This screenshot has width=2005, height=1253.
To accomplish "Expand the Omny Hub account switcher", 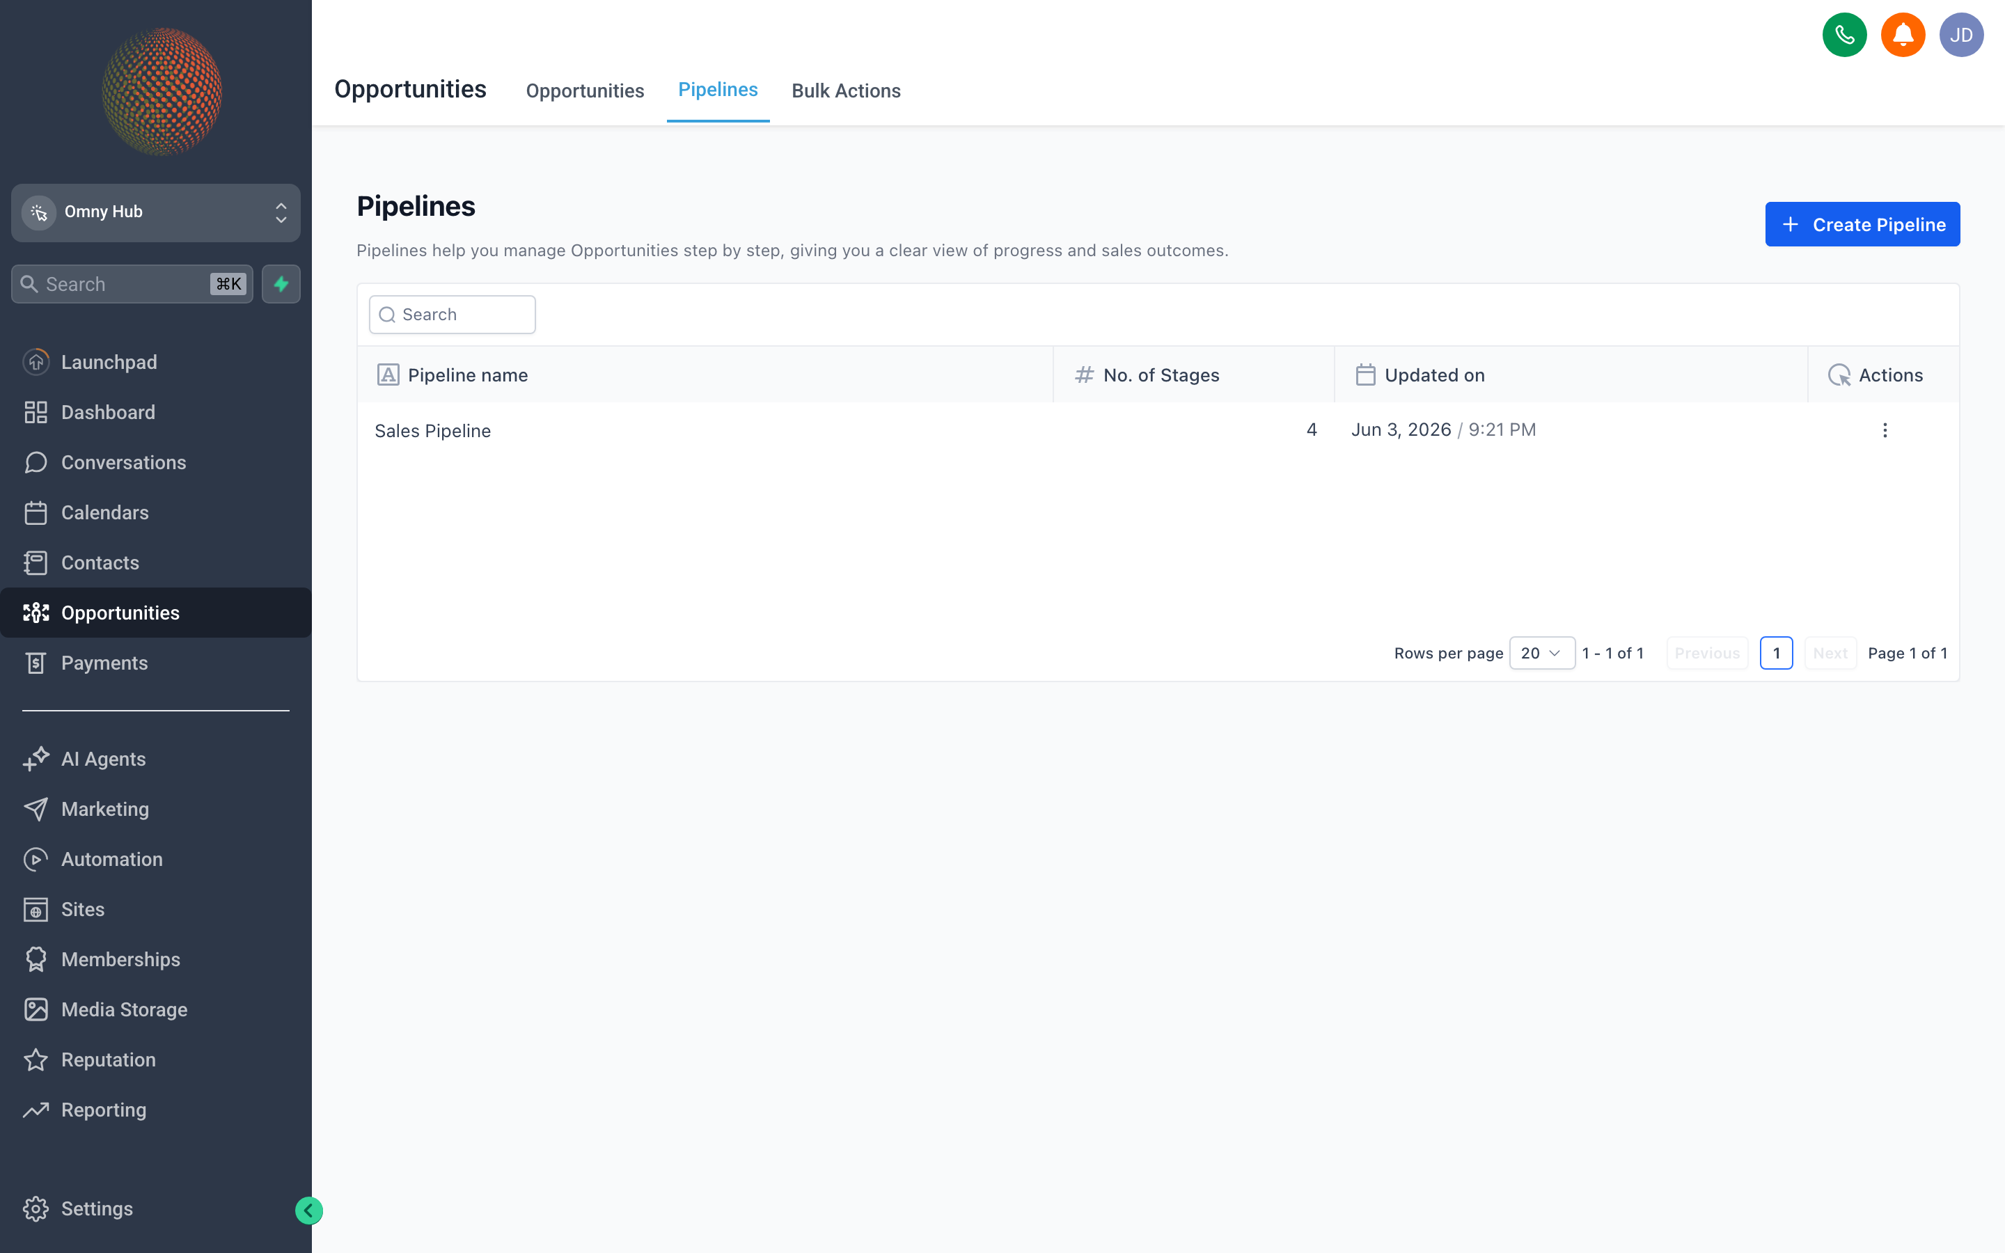I will [156, 213].
